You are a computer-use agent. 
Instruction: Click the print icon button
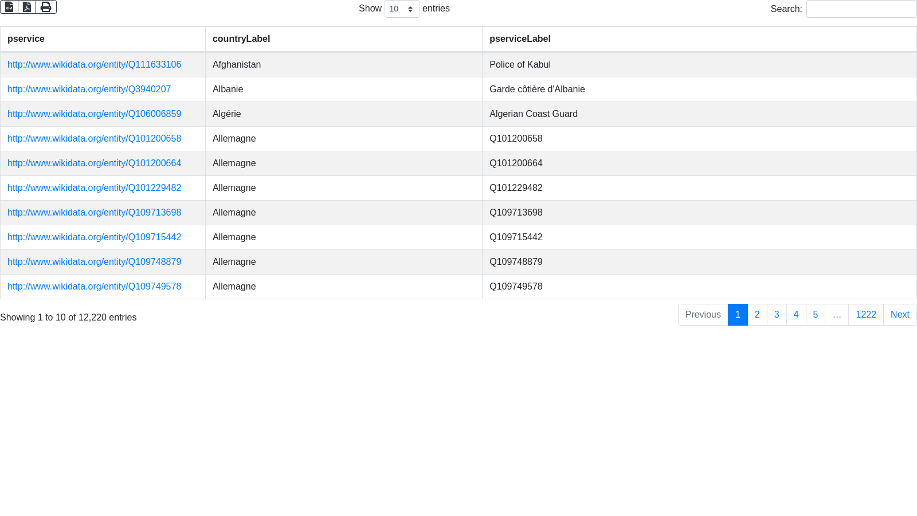coord(46,7)
